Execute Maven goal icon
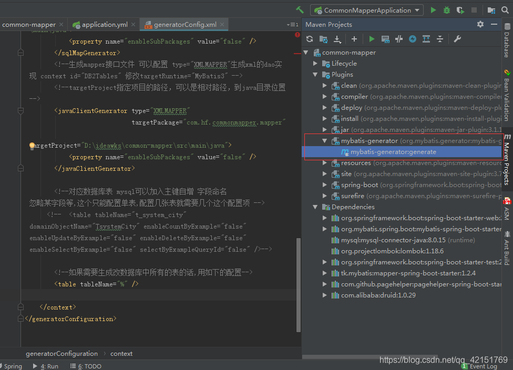The height and width of the screenshot is (370, 513). pos(385,39)
